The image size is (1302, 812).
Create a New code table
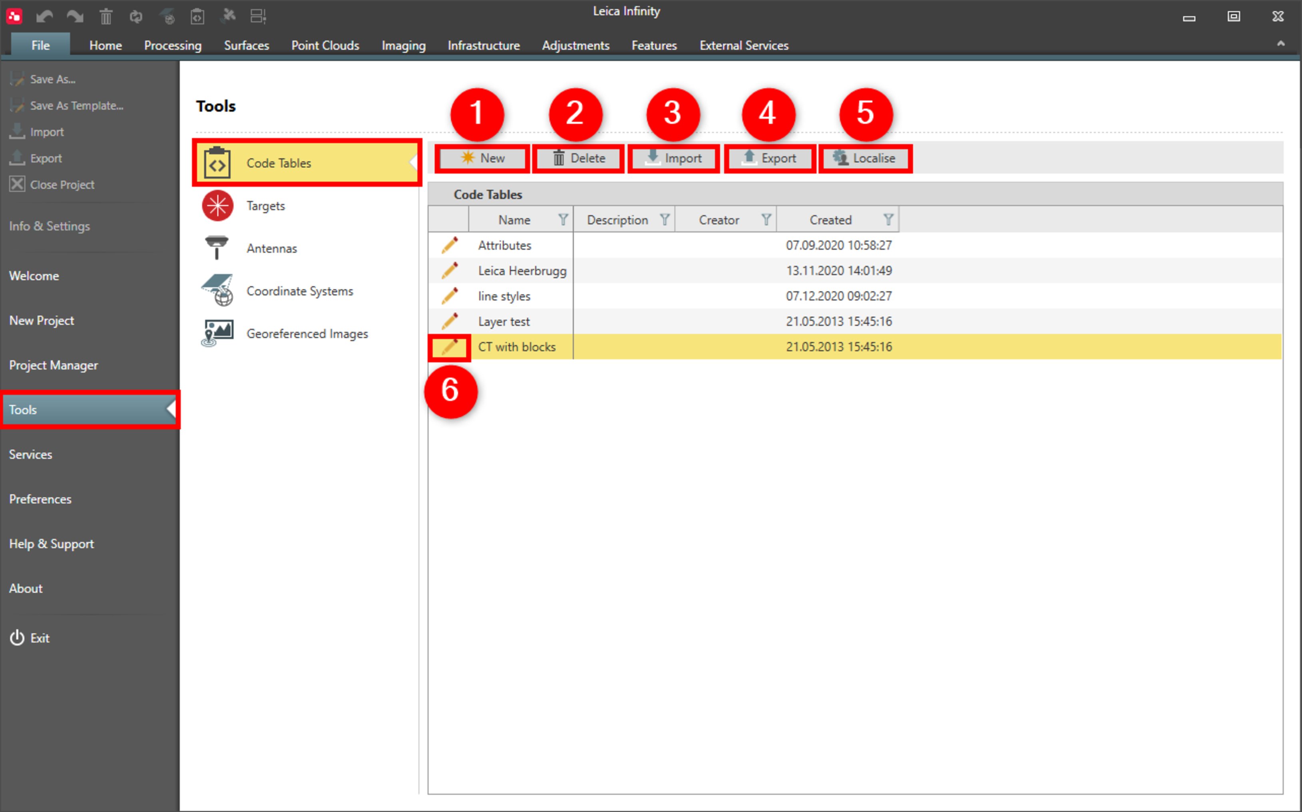click(x=482, y=159)
